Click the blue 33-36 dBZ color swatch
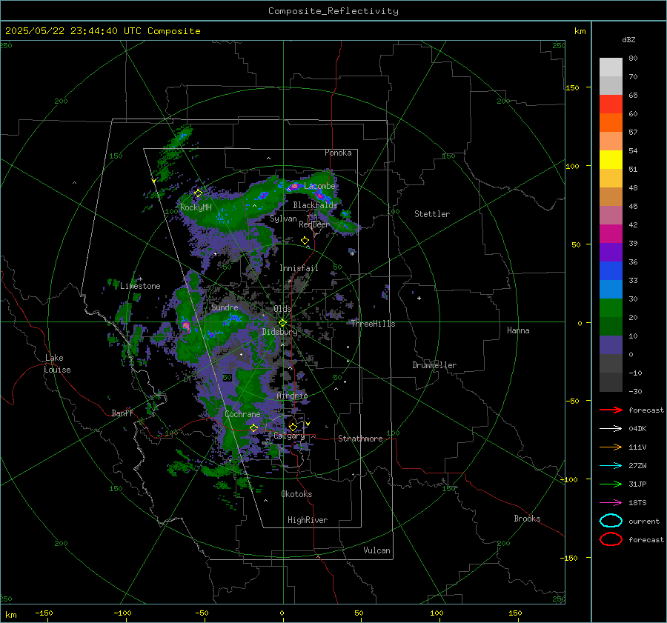 [x=611, y=271]
